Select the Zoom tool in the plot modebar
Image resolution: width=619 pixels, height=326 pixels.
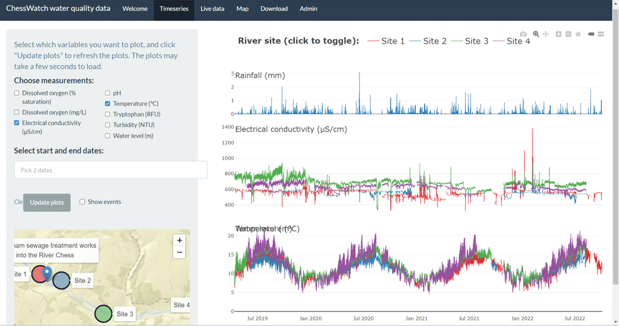pyautogui.click(x=536, y=34)
